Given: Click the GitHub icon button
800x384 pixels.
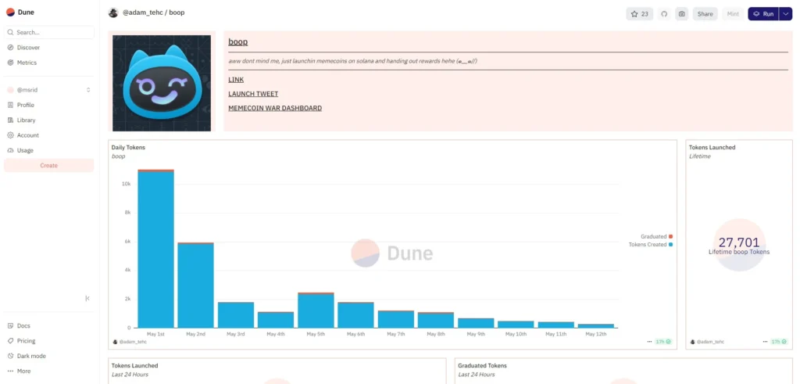Looking at the screenshot, I should [x=664, y=14].
